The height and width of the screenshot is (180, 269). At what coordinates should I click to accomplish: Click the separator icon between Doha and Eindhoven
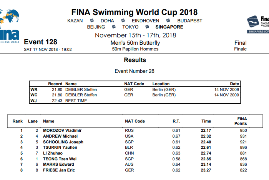click(123, 21)
